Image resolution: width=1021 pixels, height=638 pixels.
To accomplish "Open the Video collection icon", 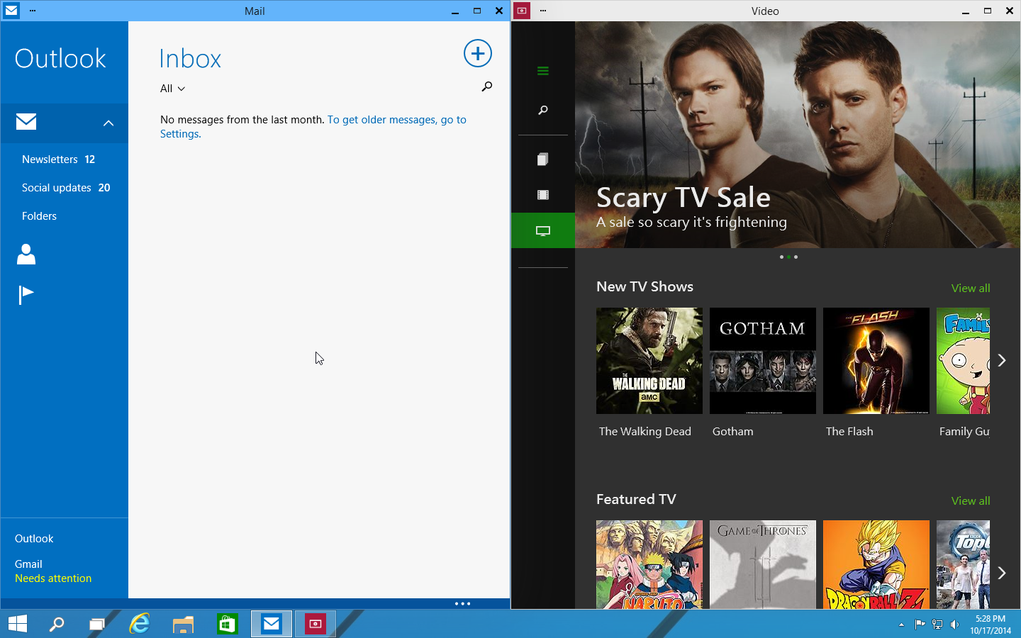I will pyautogui.click(x=543, y=159).
